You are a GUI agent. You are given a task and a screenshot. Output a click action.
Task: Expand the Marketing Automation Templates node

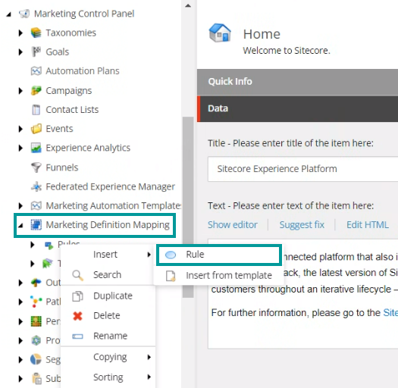coord(20,206)
